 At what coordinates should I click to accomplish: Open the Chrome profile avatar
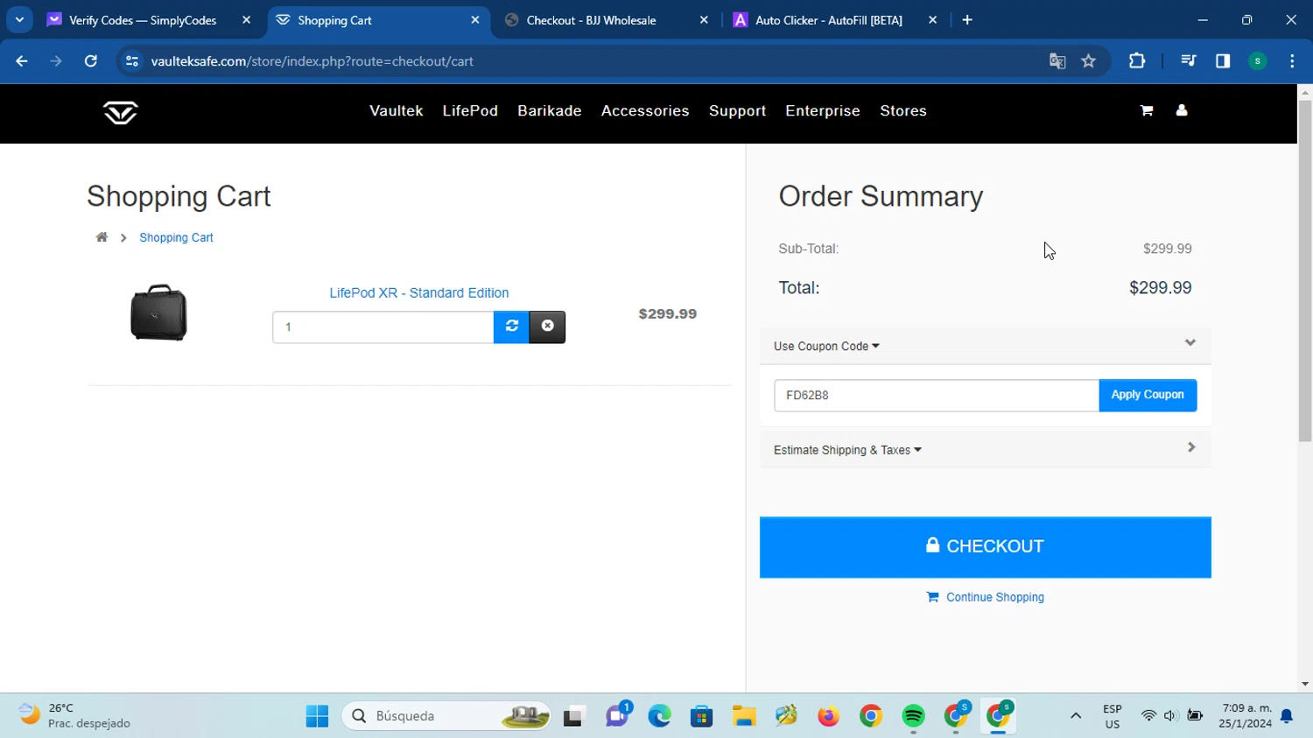point(1258,61)
